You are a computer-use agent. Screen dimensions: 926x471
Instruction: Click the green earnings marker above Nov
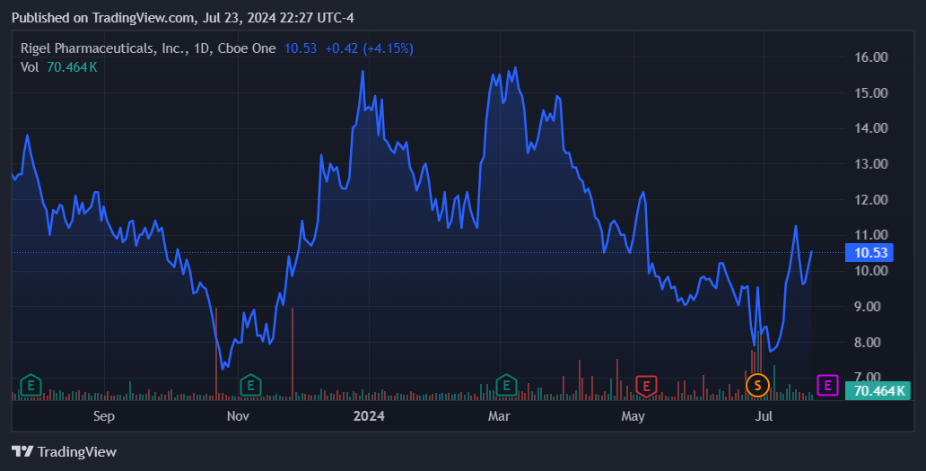pos(250,386)
